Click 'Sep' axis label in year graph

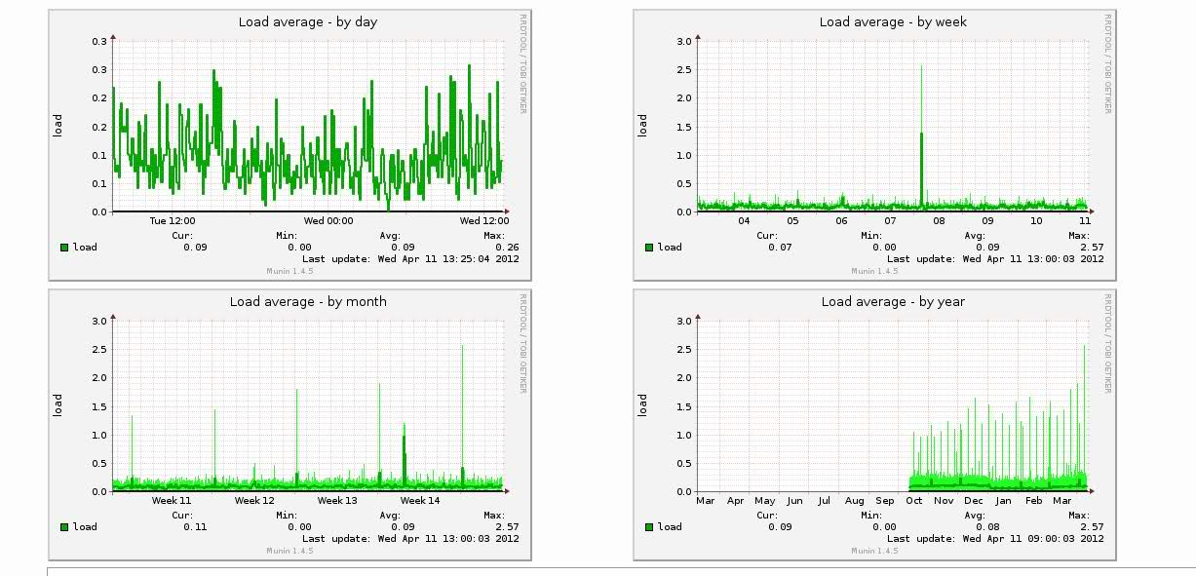click(884, 501)
